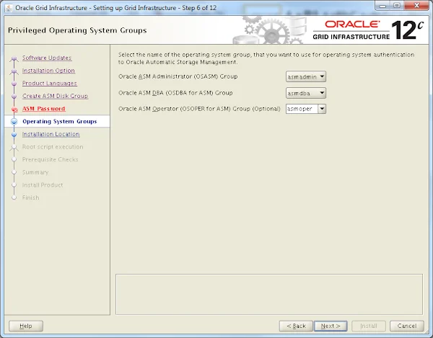Image resolution: width=433 pixels, height=338 pixels.
Task: Click the Help button
Action: click(26, 326)
